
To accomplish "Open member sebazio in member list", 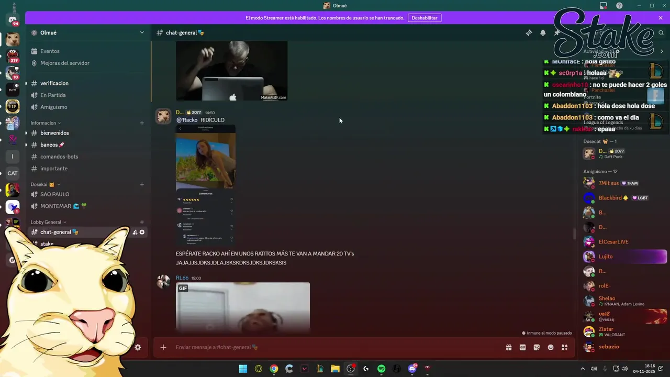I will click(x=624, y=347).
